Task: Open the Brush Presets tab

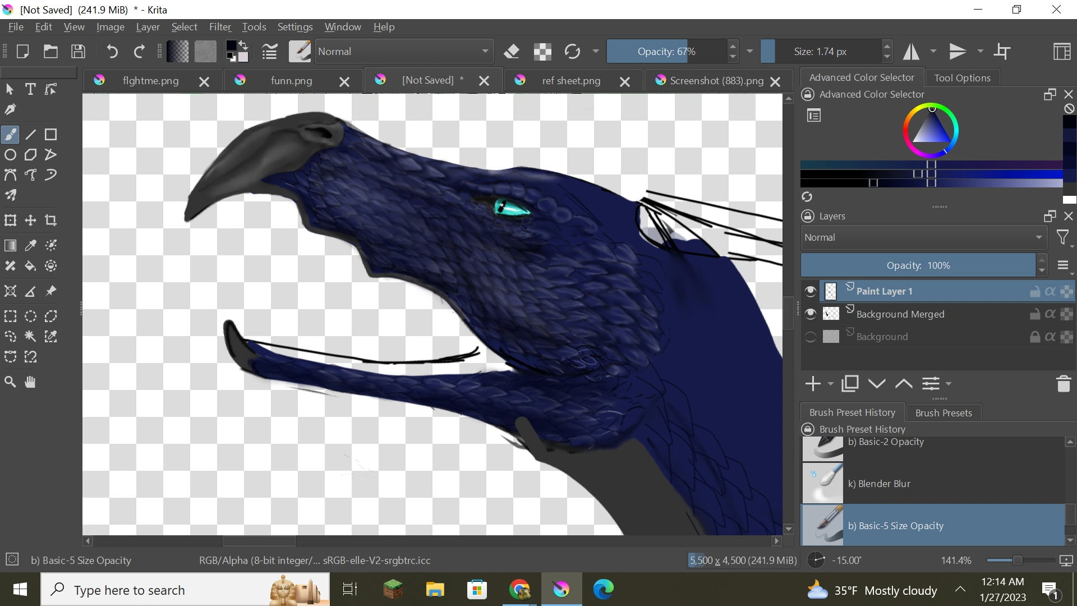Action: 943,413
